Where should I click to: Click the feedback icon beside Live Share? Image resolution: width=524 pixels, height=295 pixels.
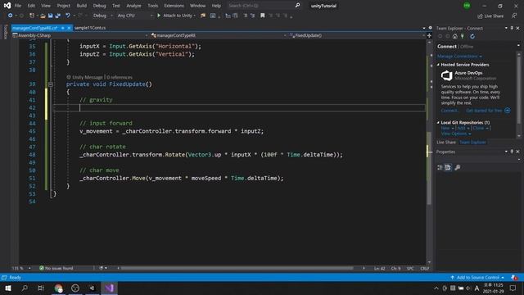click(514, 16)
